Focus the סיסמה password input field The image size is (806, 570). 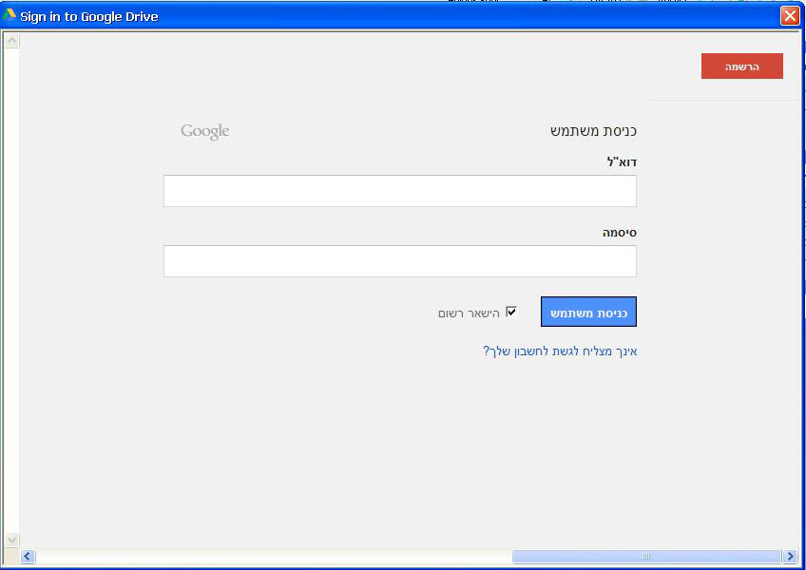click(x=400, y=261)
